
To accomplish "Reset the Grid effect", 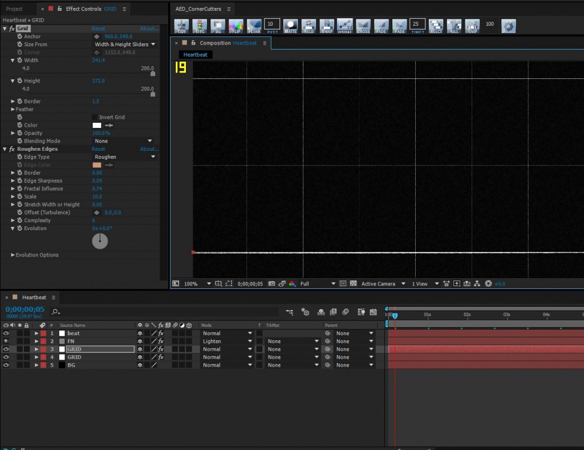I will click(98, 29).
